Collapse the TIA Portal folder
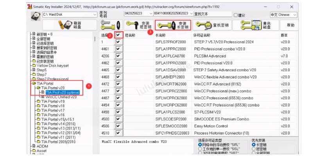This screenshot has width=328, height=157. [45, 83]
